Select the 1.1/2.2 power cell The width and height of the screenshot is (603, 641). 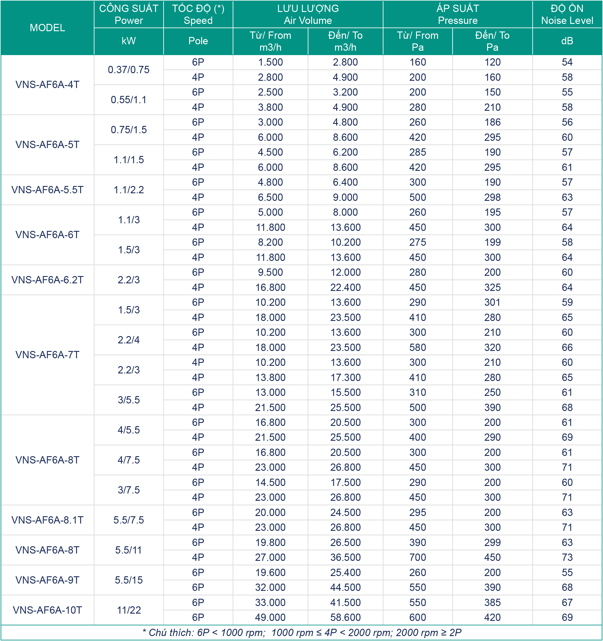pos(129,190)
